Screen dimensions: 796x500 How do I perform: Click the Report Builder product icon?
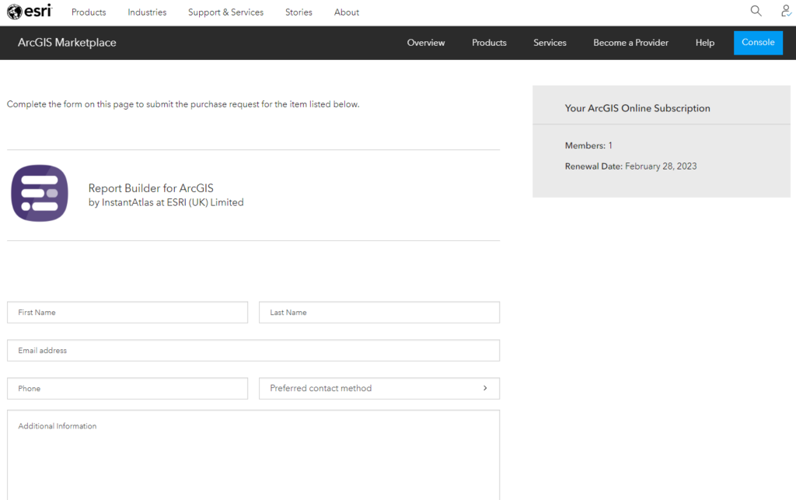(39, 193)
